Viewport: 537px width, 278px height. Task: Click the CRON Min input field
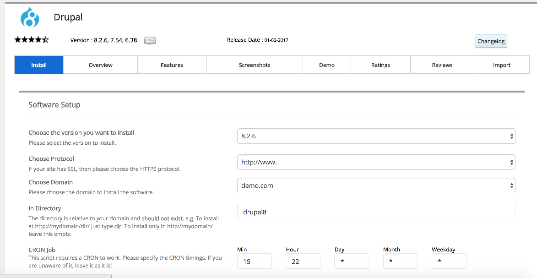click(x=255, y=261)
